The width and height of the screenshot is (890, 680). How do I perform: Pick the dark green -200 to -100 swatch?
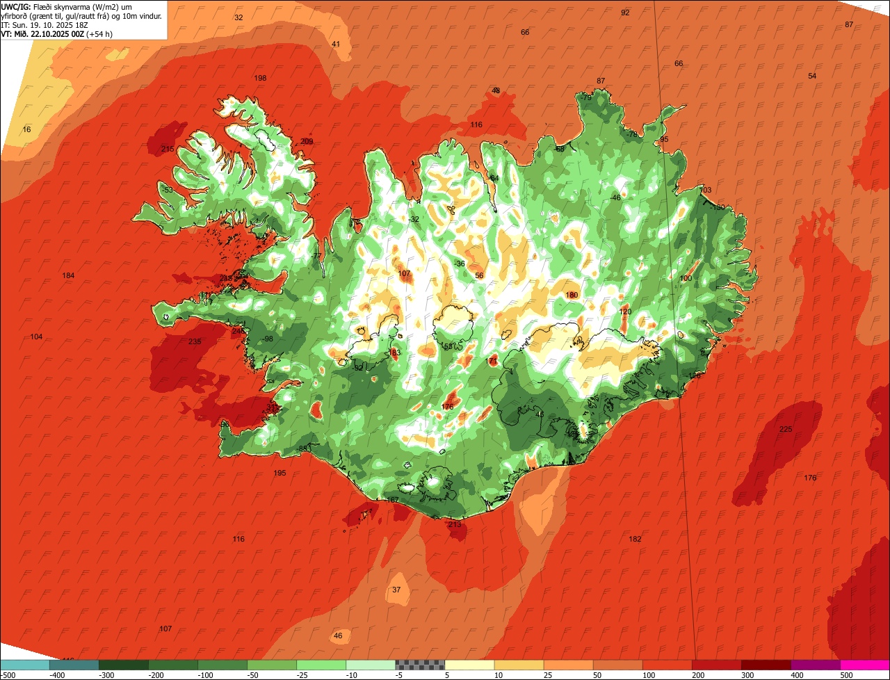pyautogui.click(x=172, y=665)
